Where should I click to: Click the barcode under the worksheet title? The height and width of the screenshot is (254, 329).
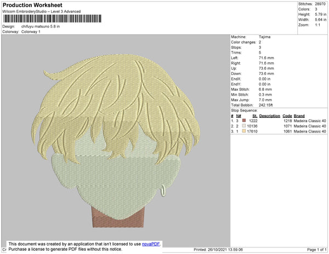[x=52, y=19]
